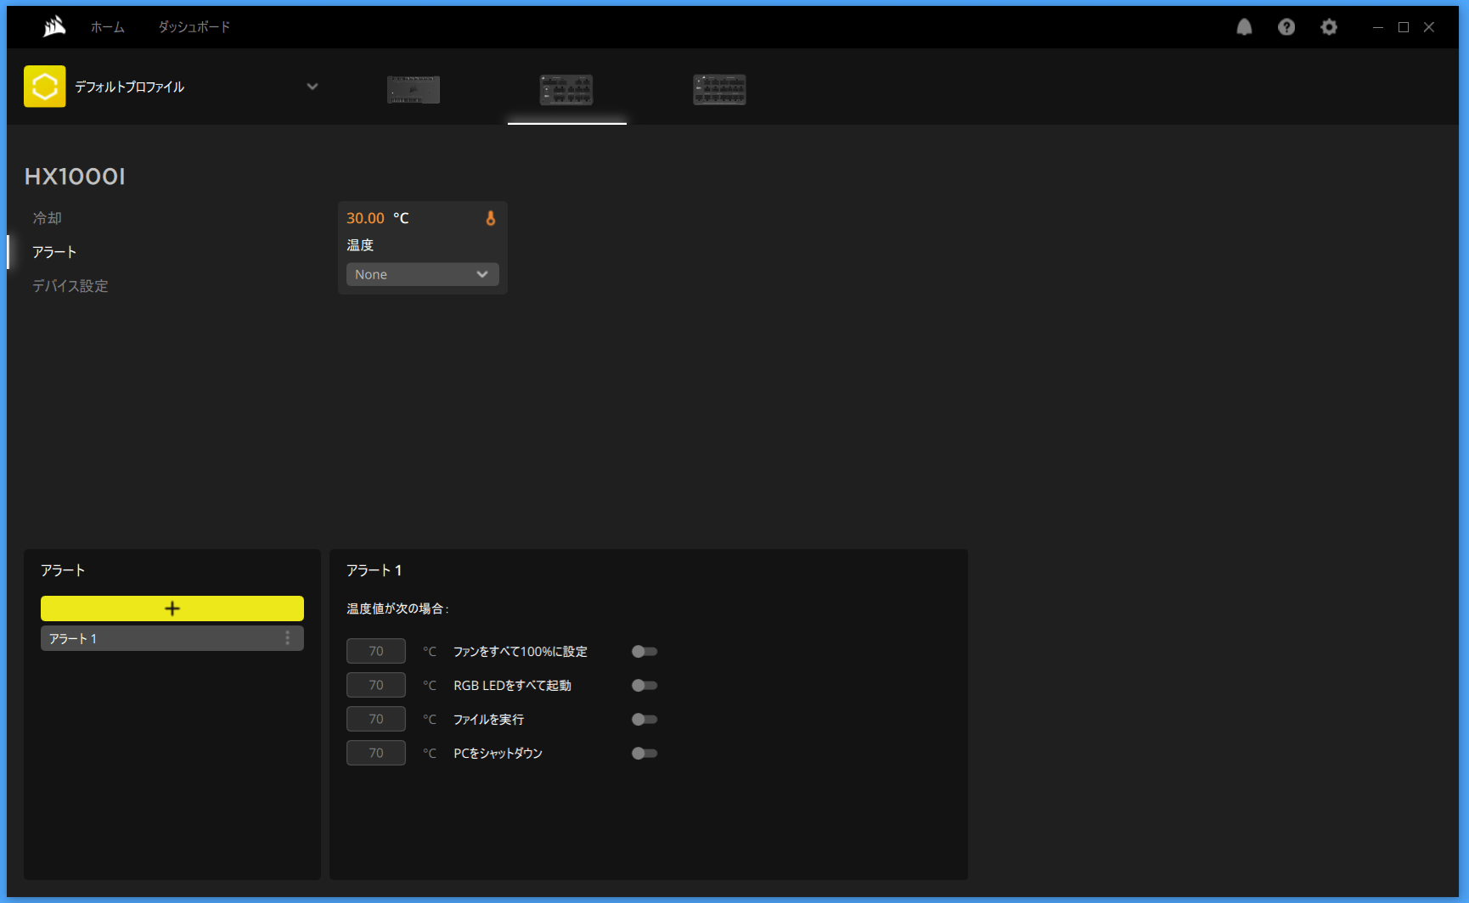Screen dimensions: 1469x903
Task: Click the Corsair sails logo
Action: click(54, 27)
